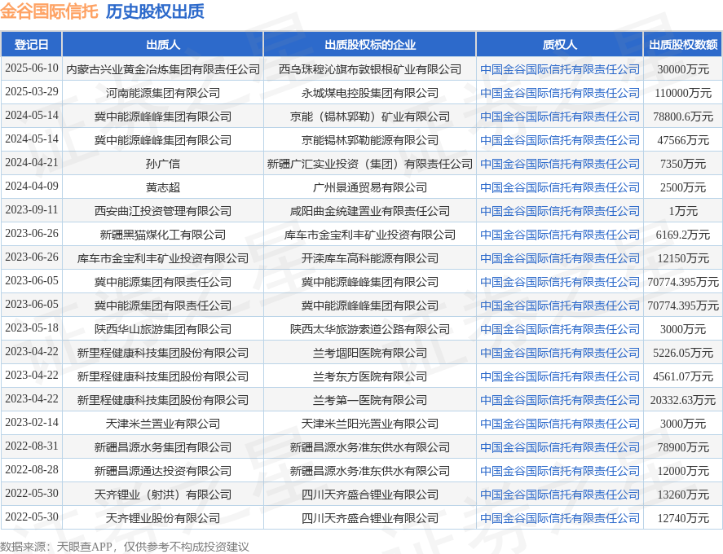Select the date 2025-06-10
This screenshot has height=554, width=723.
pyautogui.click(x=32, y=68)
